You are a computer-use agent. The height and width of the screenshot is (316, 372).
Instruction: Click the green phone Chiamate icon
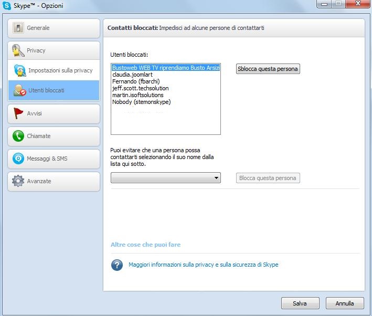(x=18, y=136)
